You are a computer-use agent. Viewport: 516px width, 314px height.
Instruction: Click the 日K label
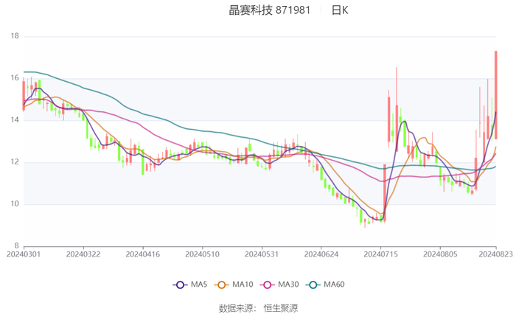coord(340,10)
